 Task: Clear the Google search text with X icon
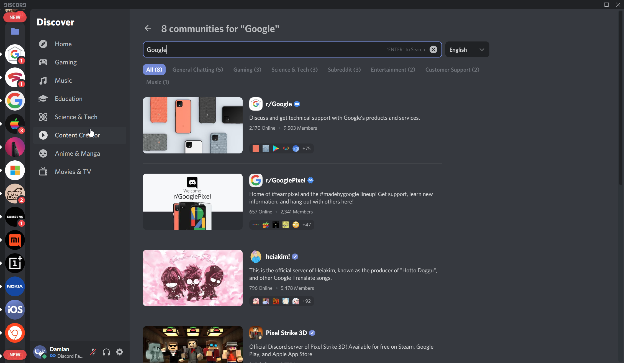(x=433, y=49)
